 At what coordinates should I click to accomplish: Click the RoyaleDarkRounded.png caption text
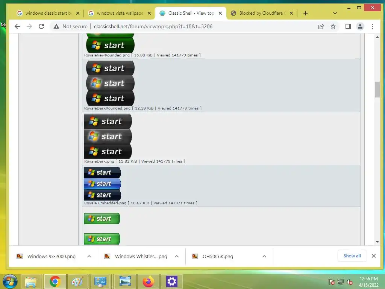143,108
